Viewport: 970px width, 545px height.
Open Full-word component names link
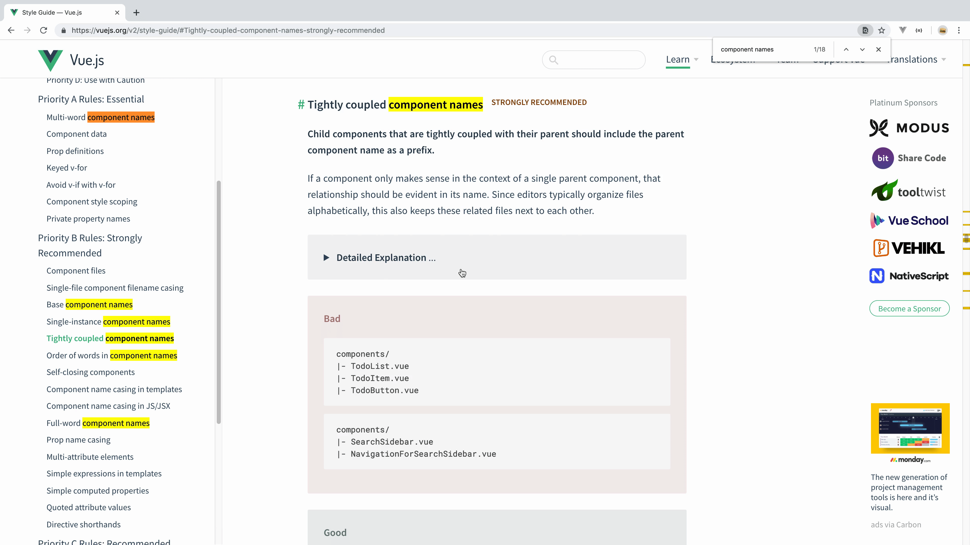pyautogui.click(x=98, y=424)
